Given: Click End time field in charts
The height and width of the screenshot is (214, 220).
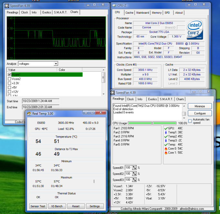Looking at the screenshot, I should pyautogui.click(x=40, y=107).
